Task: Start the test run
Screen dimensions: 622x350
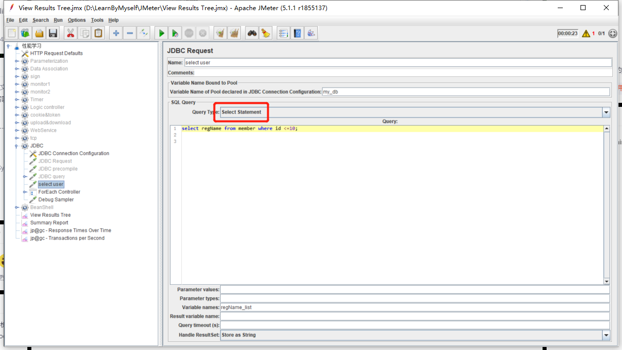Action: 161,33
